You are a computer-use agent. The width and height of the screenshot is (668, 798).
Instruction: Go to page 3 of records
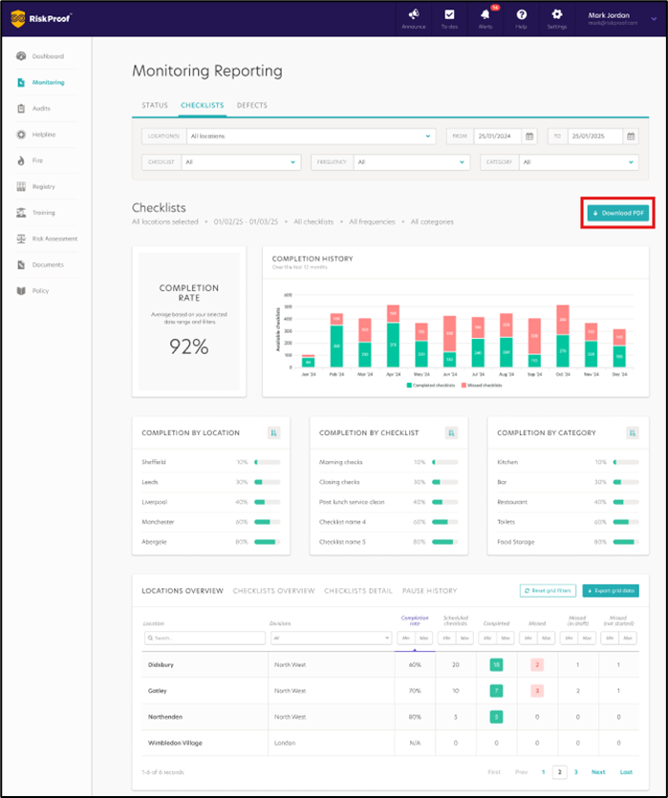pos(576,771)
